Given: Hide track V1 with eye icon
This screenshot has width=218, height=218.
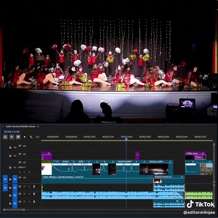Looking at the screenshot, I should (x=25, y=178).
